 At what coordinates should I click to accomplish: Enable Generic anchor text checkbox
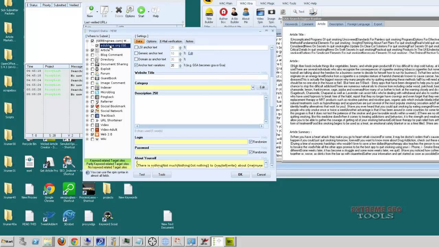[x=137, y=53]
